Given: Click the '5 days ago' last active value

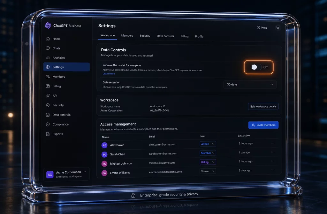Looking at the screenshot, I should click(x=245, y=170).
